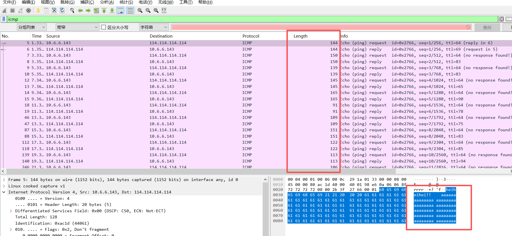Jump to first packet icon
This screenshot has height=236, width=512.
click(x=104, y=11)
